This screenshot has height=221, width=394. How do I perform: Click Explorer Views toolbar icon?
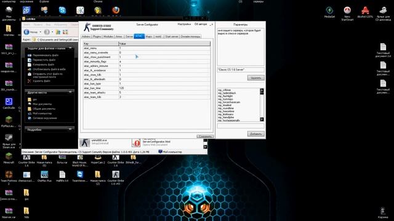pyautogui.click(x=65, y=32)
